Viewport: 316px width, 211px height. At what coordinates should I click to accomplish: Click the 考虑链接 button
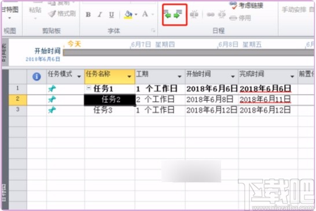[x=247, y=6]
